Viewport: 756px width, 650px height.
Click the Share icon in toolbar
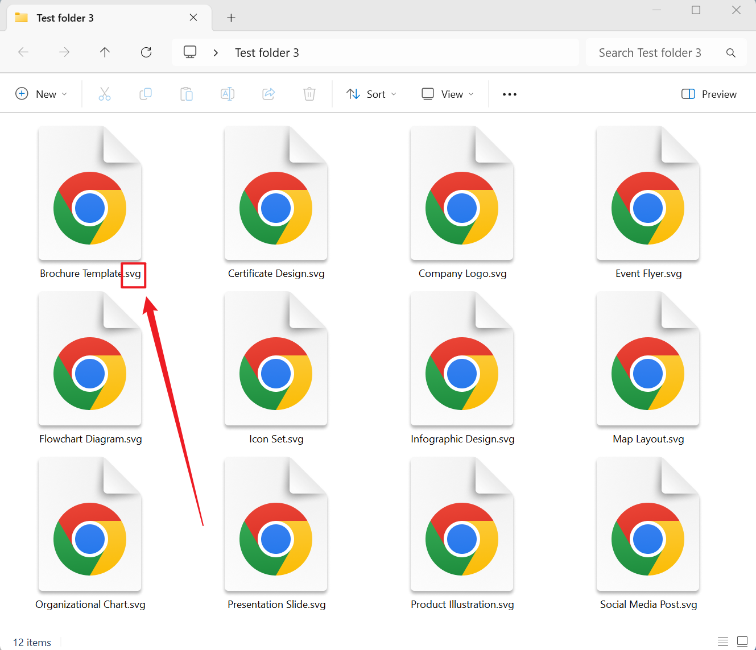268,94
